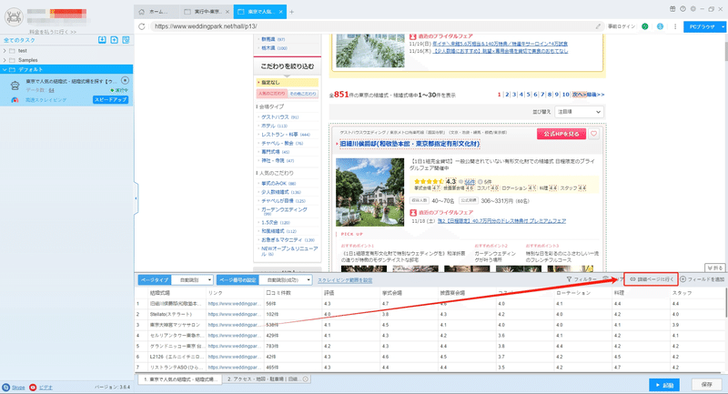Collapse the left sidebar handle
Image resolution: width=728 pixels, height=394 pixels.
coord(136,198)
